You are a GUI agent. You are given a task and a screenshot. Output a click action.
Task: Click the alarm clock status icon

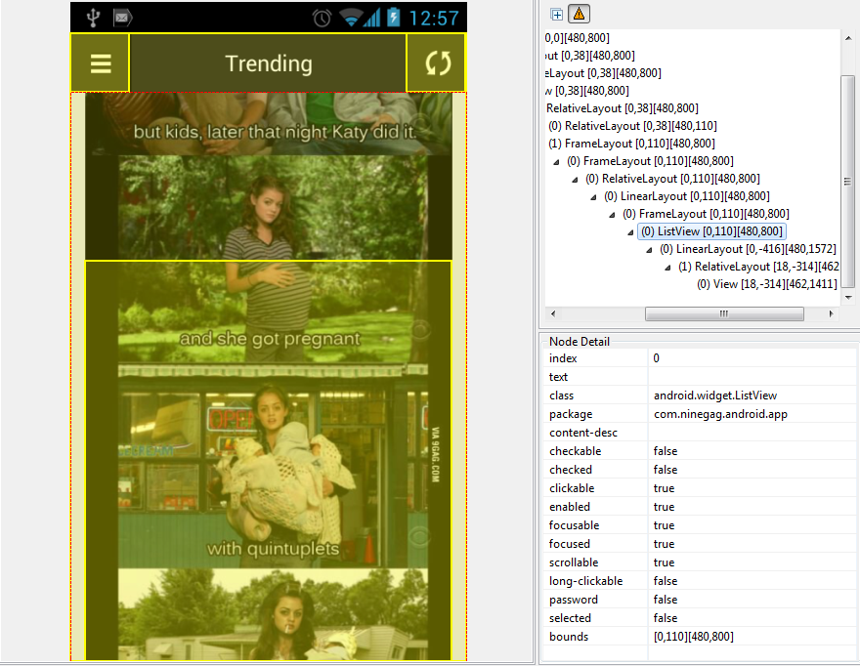(x=322, y=19)
